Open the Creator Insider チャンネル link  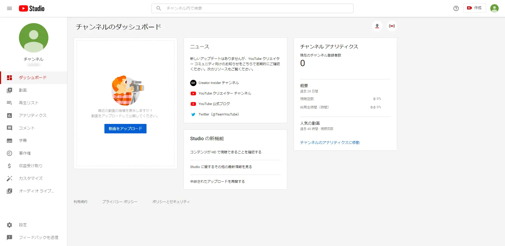tap(219, 83)
